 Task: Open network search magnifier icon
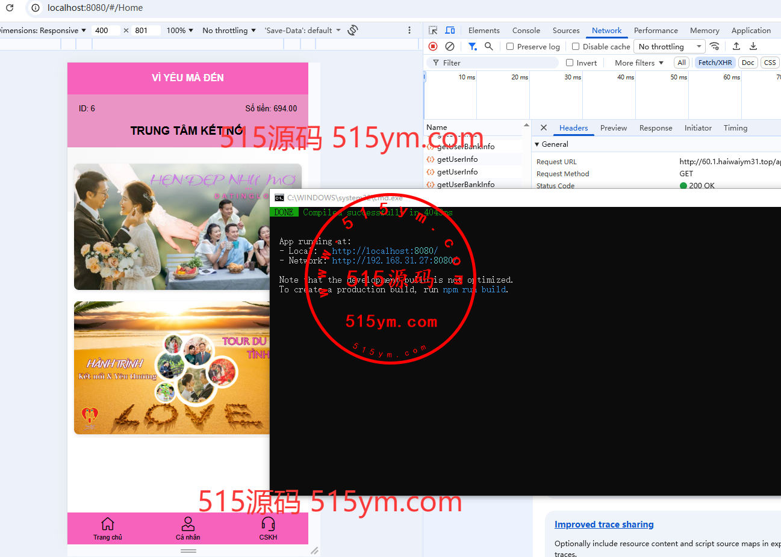(x=489, y=46)
